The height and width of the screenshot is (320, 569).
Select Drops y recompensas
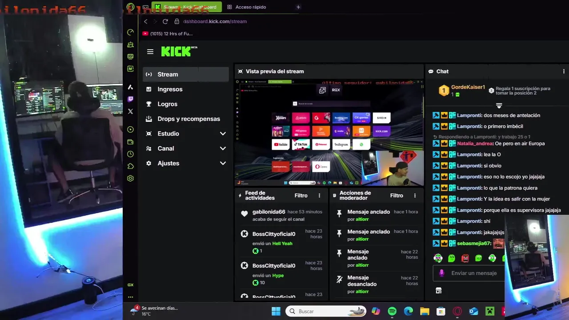point(188,119)
